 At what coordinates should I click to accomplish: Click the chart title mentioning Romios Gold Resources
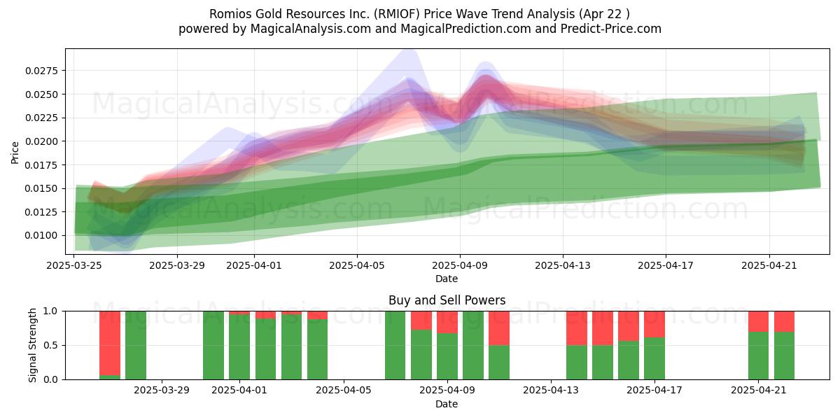pyautogui.click(x=420, y=14)
